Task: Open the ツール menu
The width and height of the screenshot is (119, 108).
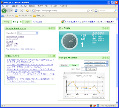Action: (54, 6)
